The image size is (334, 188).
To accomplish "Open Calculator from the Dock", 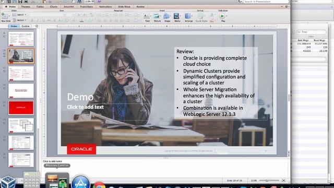I will 31,180.
